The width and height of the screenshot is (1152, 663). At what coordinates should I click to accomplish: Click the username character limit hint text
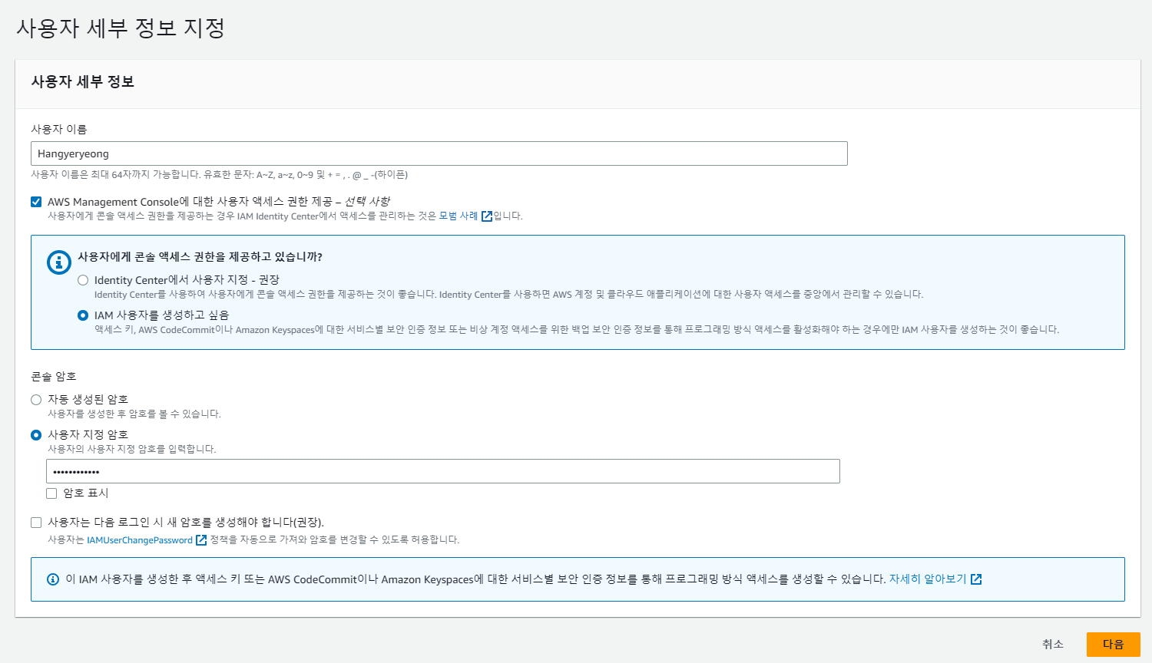pos(220,175)
